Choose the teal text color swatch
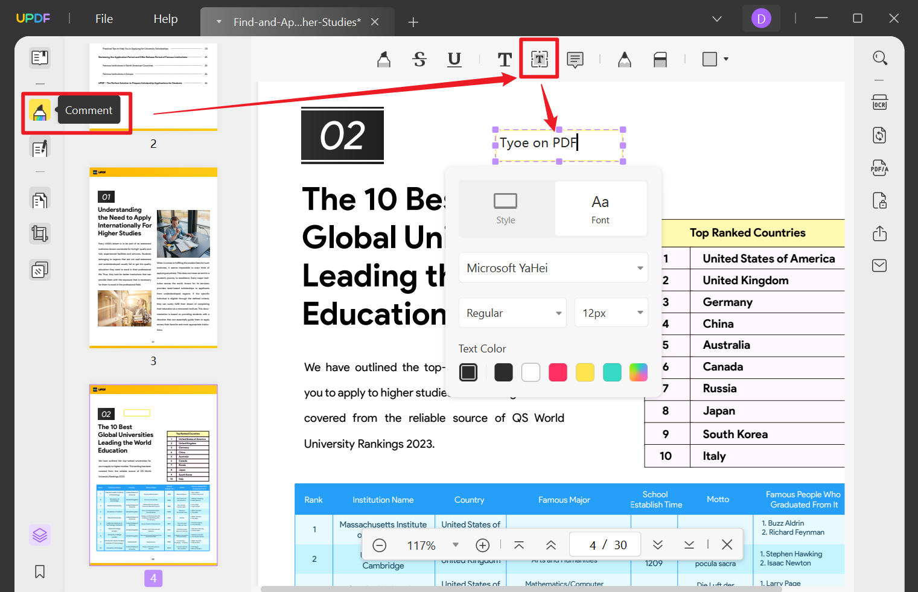 612,372
